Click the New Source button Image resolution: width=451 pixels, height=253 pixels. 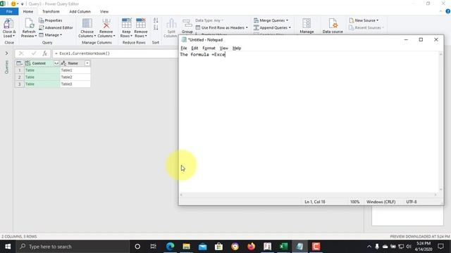[x=364, y=20]
